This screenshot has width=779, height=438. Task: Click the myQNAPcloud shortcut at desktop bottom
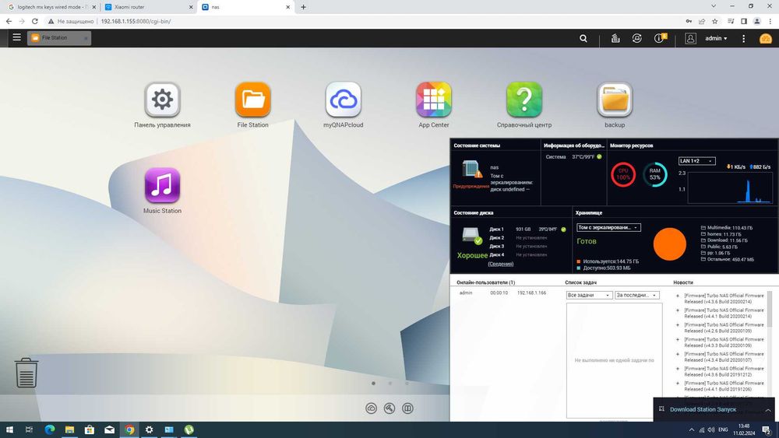coord(371,408)
